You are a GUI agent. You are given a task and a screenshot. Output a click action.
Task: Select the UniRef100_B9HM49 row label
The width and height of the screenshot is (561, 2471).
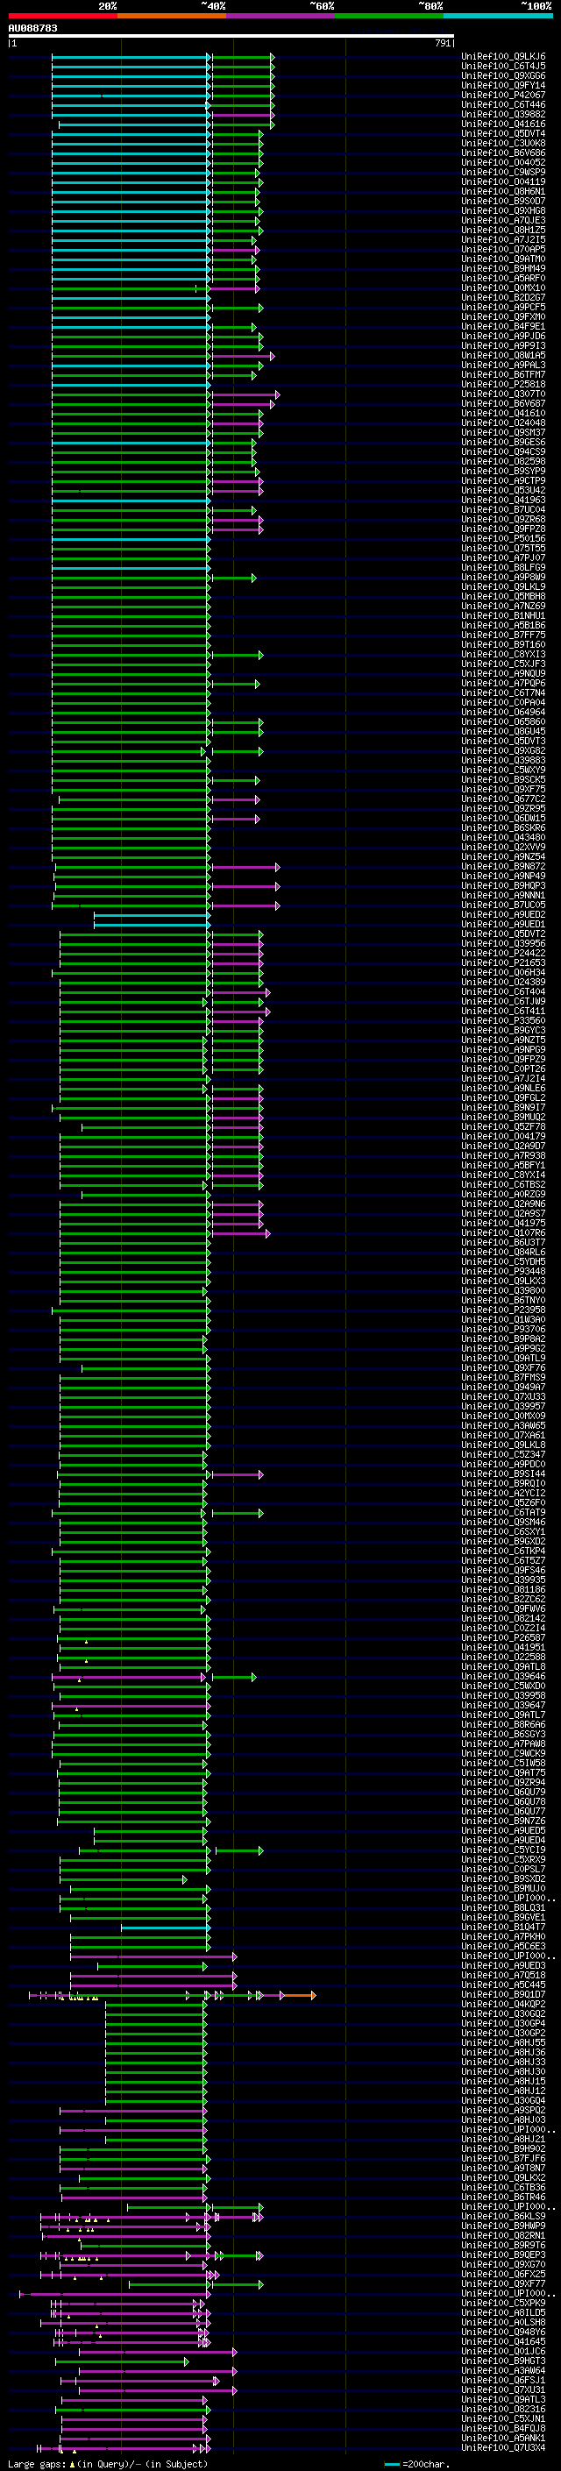(503, 268)
